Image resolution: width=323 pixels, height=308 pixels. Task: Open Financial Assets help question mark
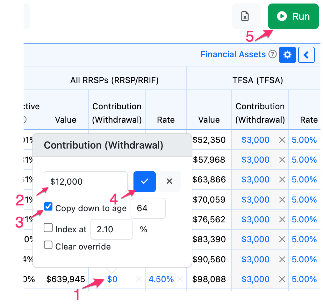[273, 54]
